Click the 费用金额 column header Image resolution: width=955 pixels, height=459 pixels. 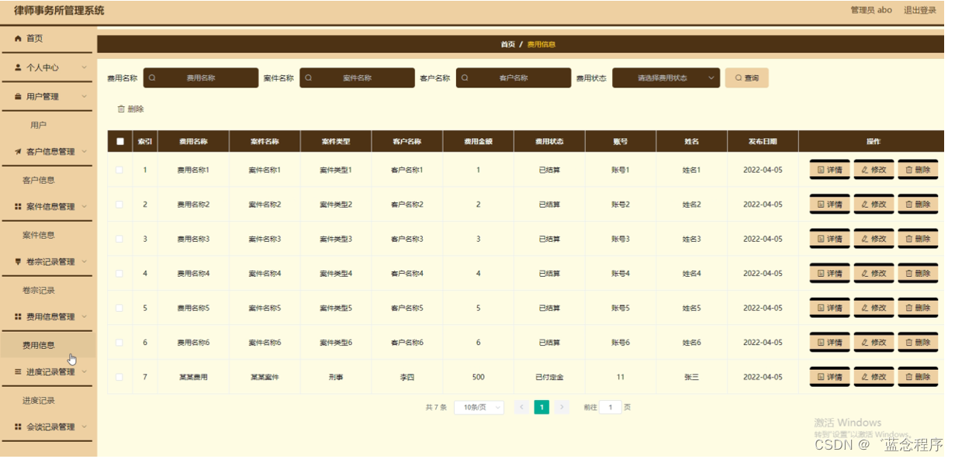click(x=478, y=142)
